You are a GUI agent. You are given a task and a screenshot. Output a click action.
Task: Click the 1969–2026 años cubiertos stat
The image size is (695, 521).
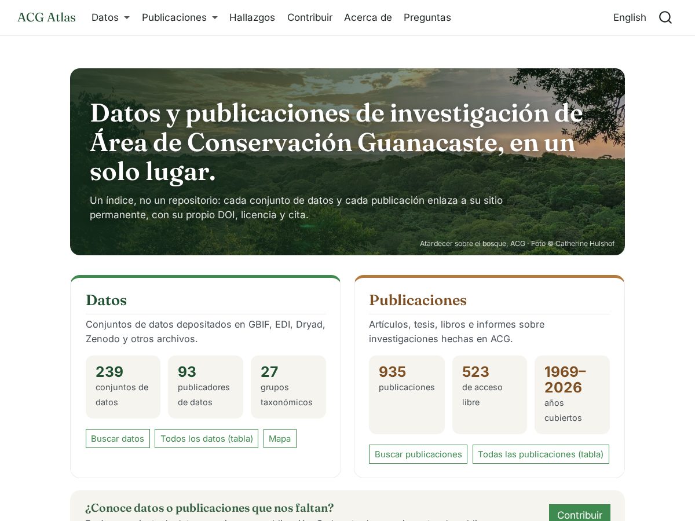point(572,394)
